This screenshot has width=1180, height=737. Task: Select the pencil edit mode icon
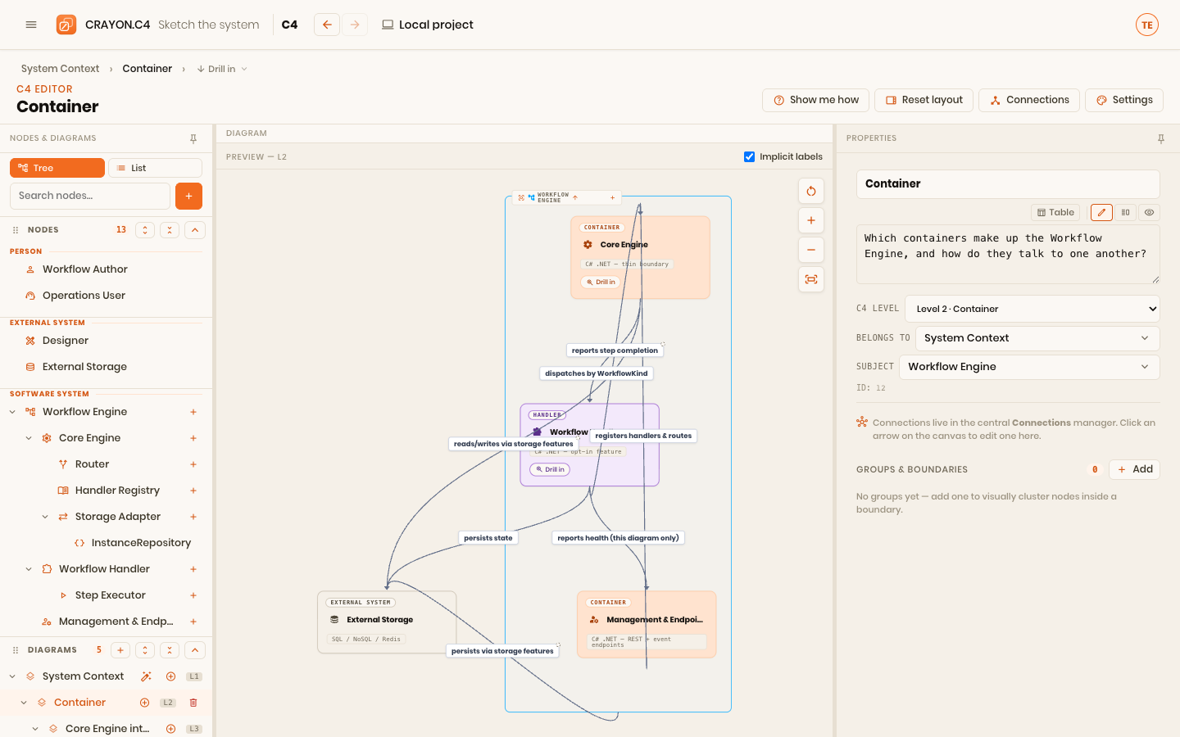[1101, 212]
